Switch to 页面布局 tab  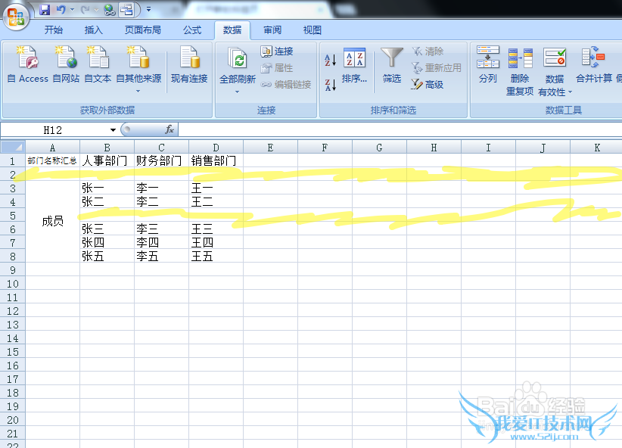point(143,30)
